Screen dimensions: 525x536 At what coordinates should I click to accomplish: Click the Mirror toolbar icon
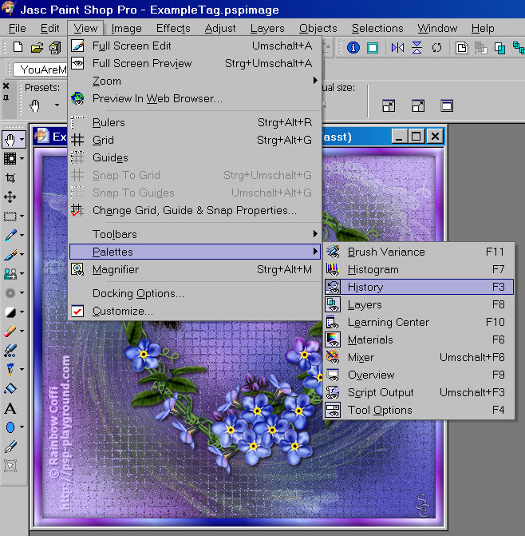tap(397, 47)
